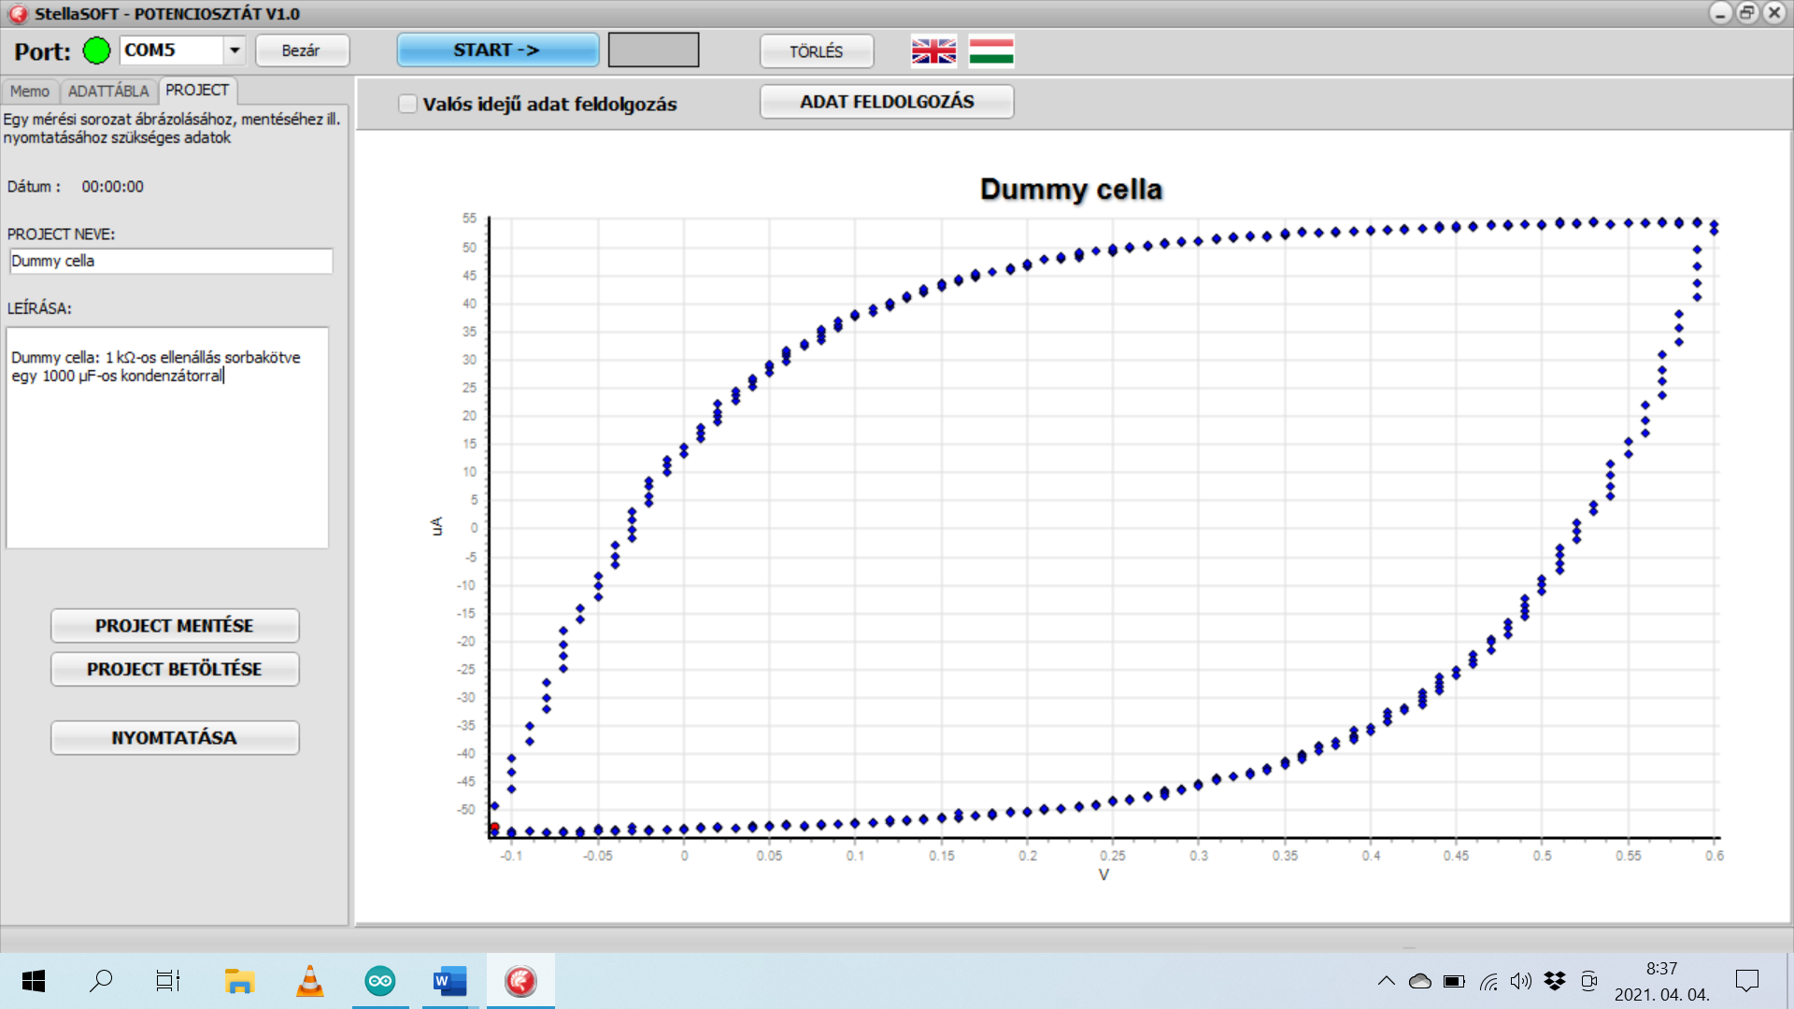Viewport: 1794px width, 1009px height.
Task: Expand the COM5 port dropdown
Action: point(235,50)
